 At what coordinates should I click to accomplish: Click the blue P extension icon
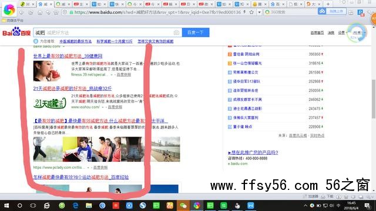point(360,12)
